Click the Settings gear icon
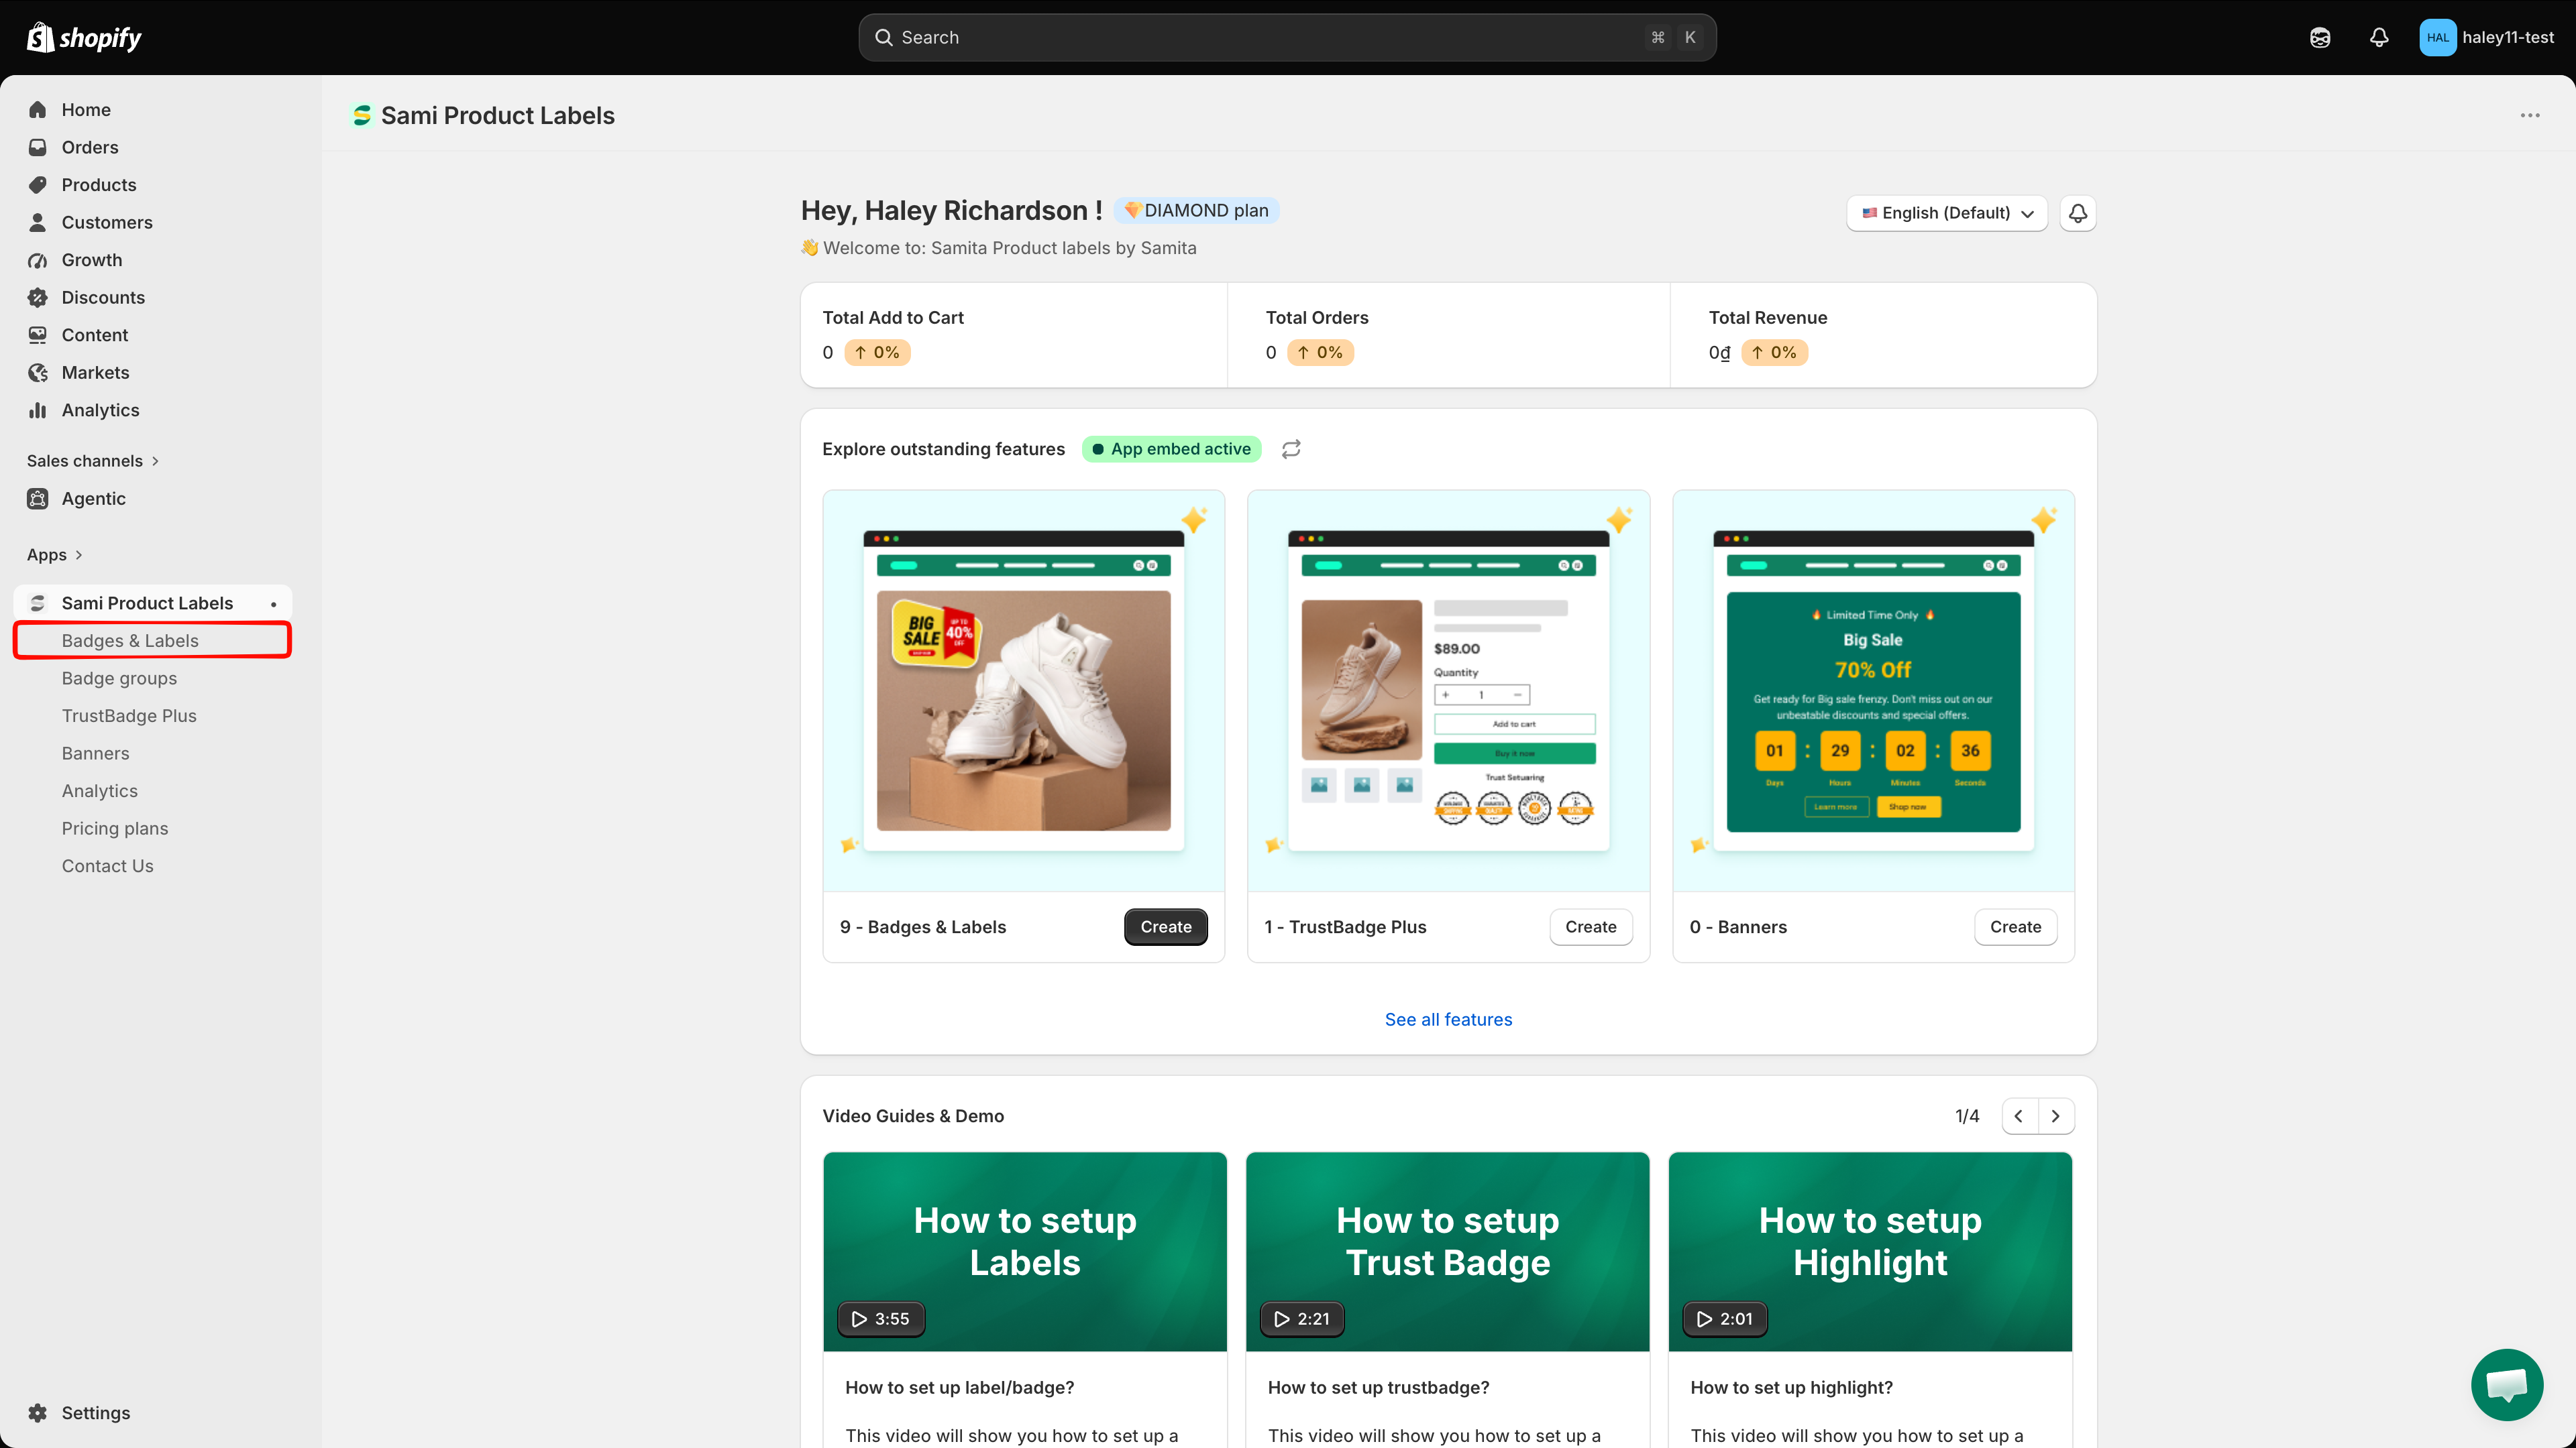2576x1448 pixels. point(38,1413)
